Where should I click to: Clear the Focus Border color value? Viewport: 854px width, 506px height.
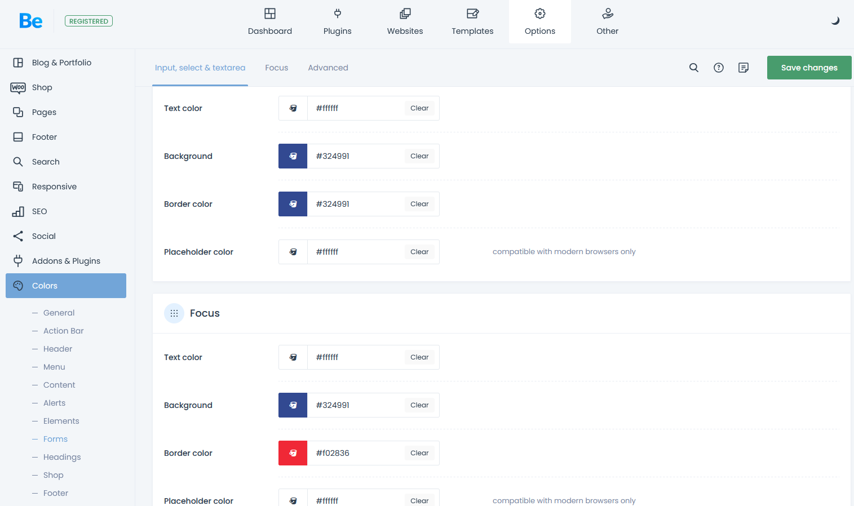419,453
